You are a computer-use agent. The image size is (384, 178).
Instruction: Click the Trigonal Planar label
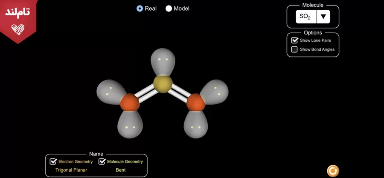tap(71, 170)
